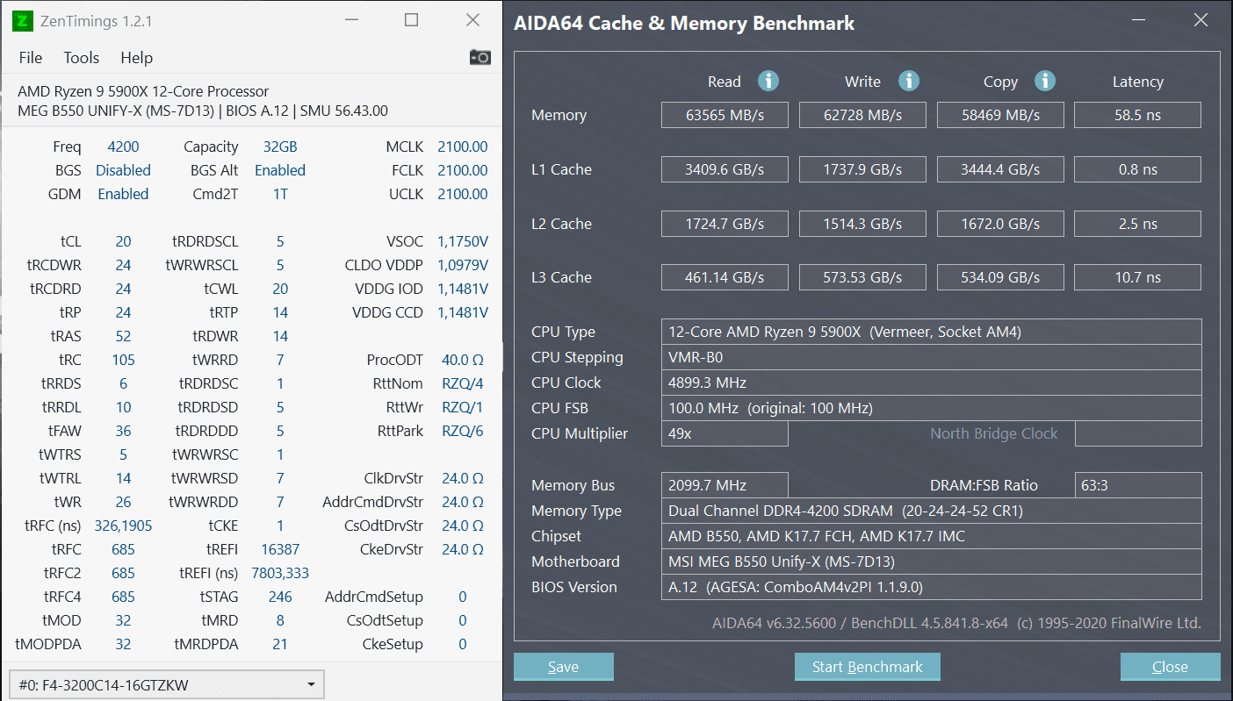The image size is (1233, 701).
Task: Click the Memory Write 62728 MB/s field
Action: pos(862,115)
